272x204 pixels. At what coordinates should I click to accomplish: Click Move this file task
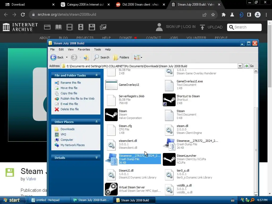(69, 88)
